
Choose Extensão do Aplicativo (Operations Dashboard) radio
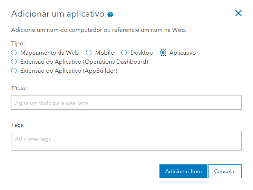point(14,62)
